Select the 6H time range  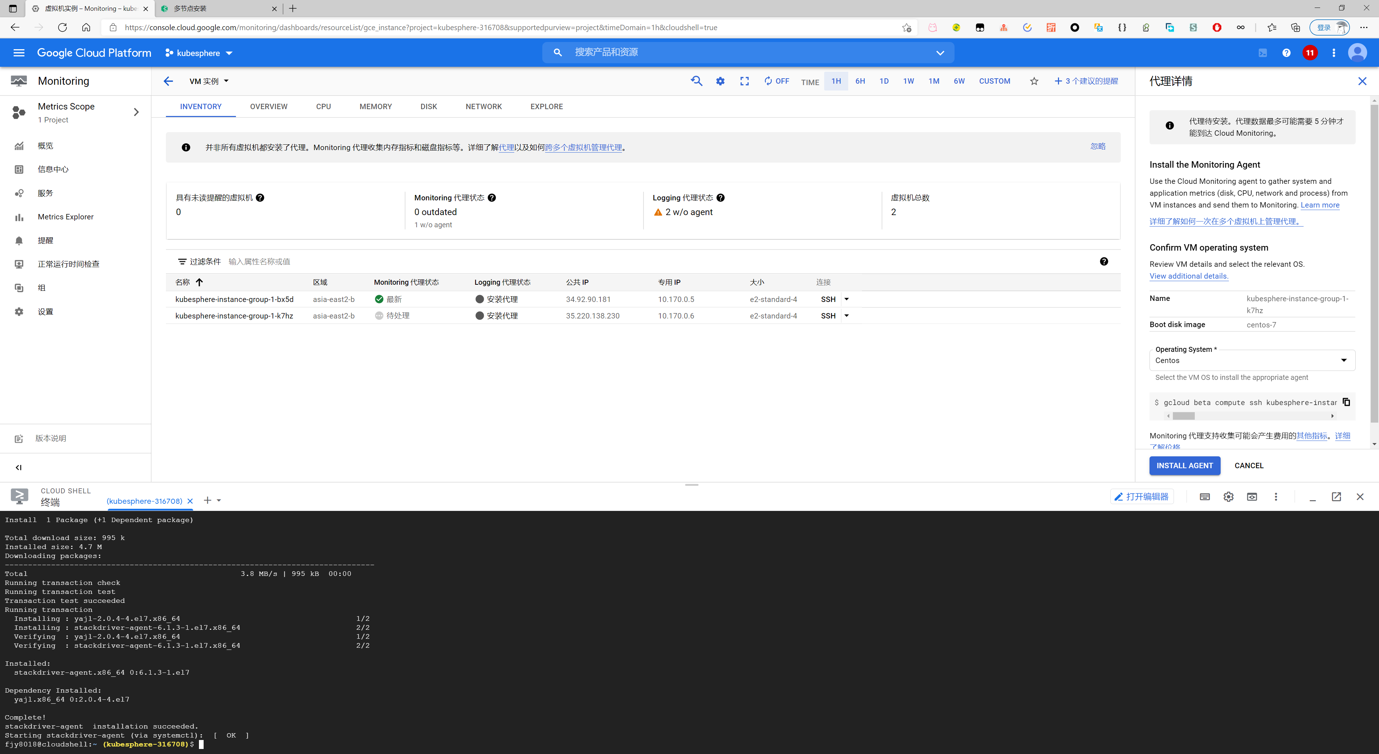coord(860,82)
